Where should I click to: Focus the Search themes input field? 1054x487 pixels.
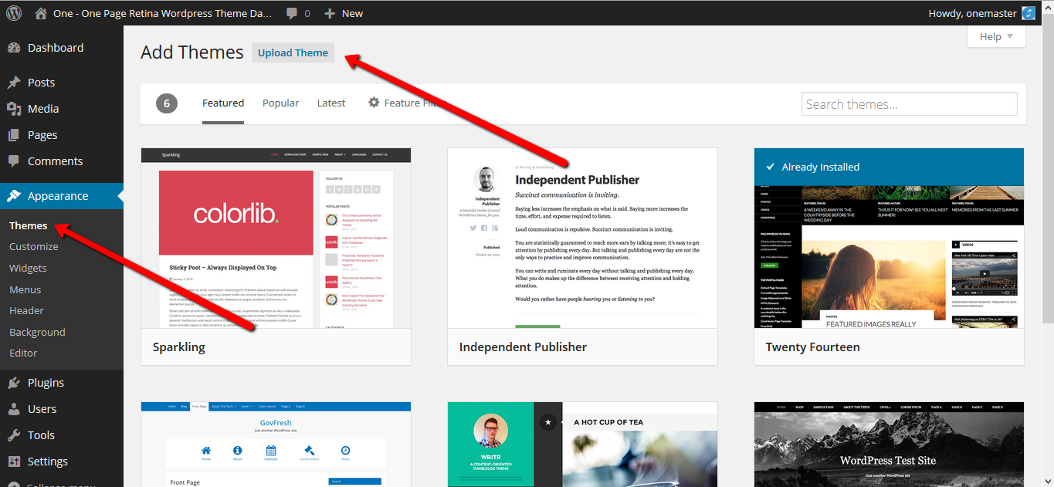coord(909,104)
